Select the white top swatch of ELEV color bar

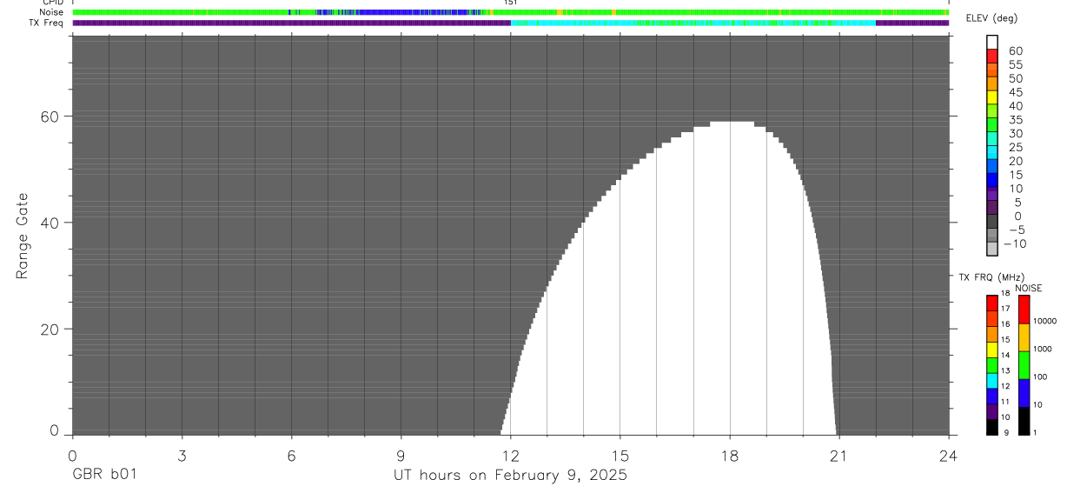tap(992, 43)
